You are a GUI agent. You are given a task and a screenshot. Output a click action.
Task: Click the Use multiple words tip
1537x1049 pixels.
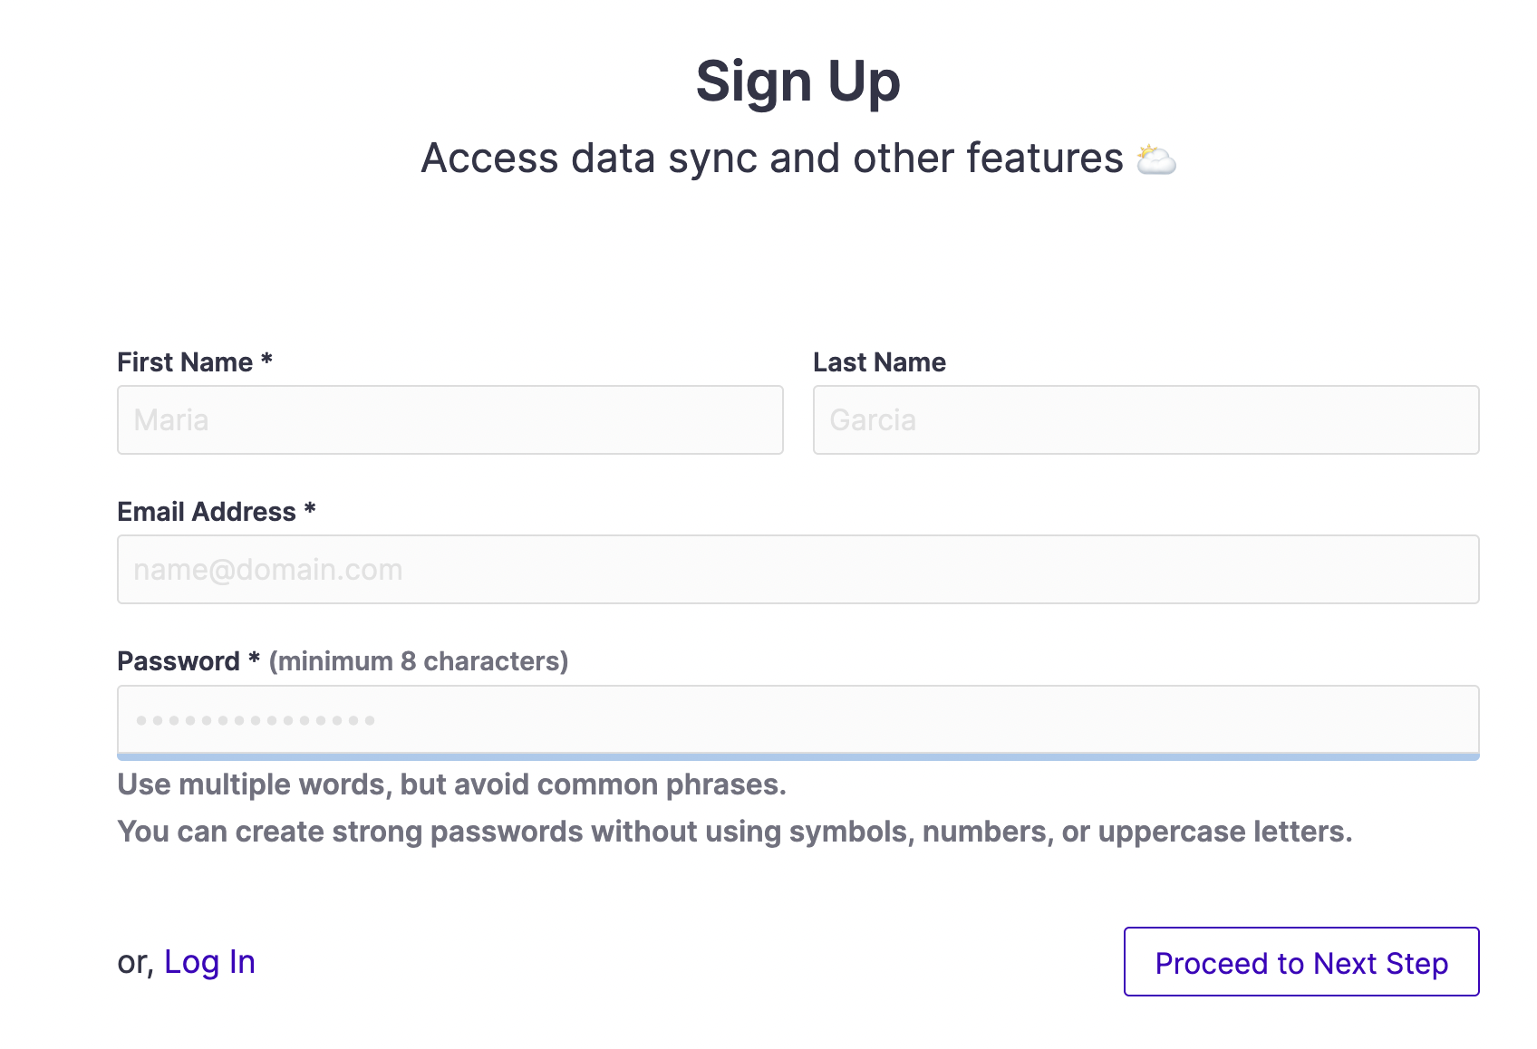coord(451,784)
